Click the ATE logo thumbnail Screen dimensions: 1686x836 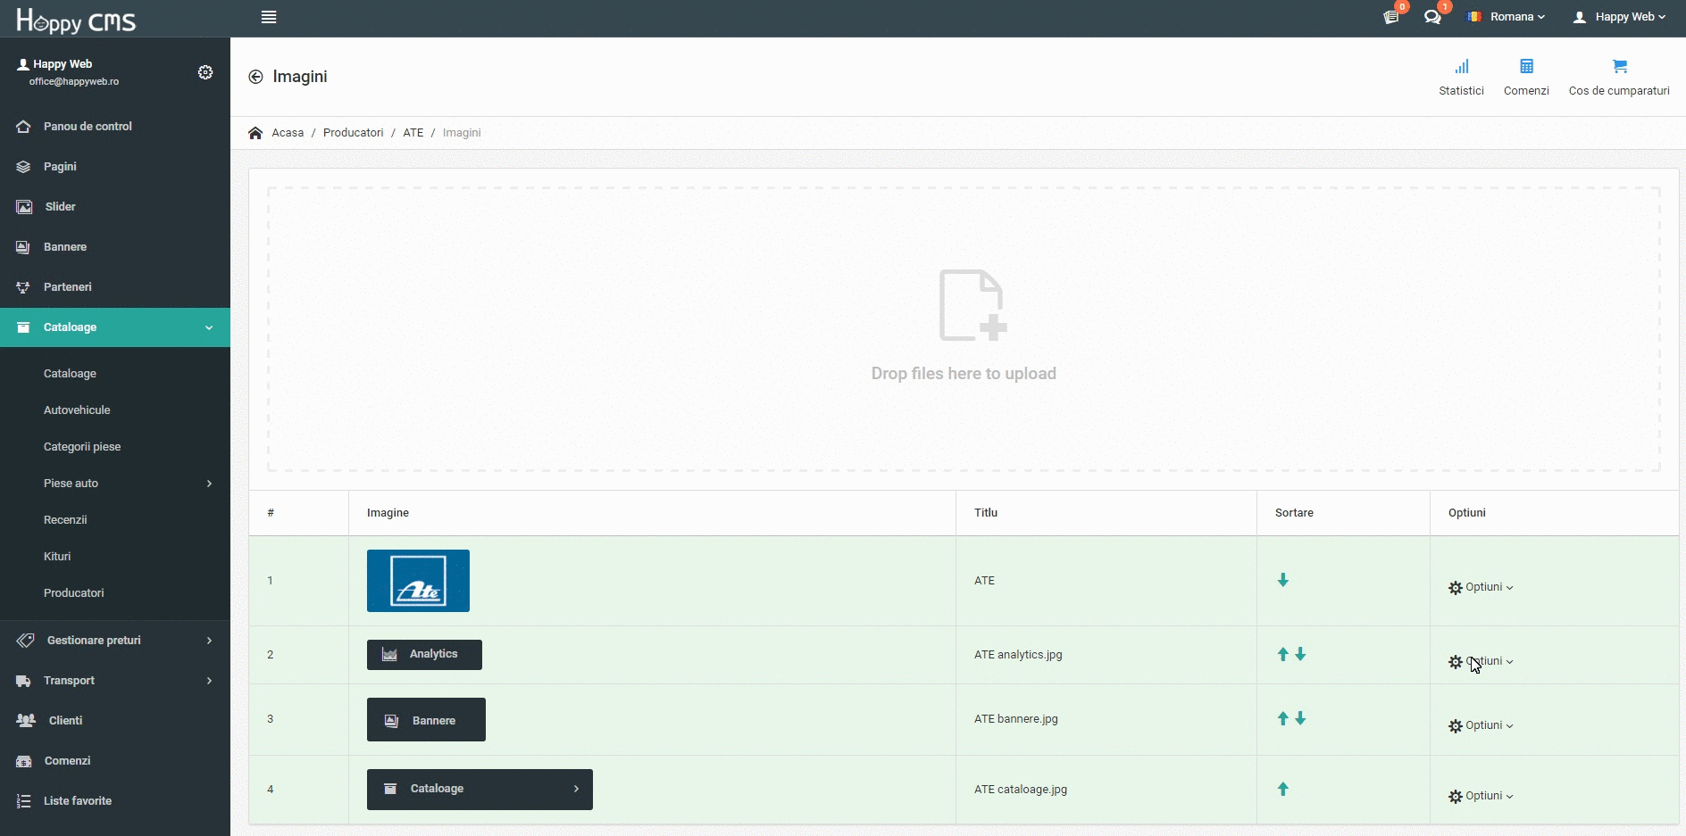click(x=418, y=581)
